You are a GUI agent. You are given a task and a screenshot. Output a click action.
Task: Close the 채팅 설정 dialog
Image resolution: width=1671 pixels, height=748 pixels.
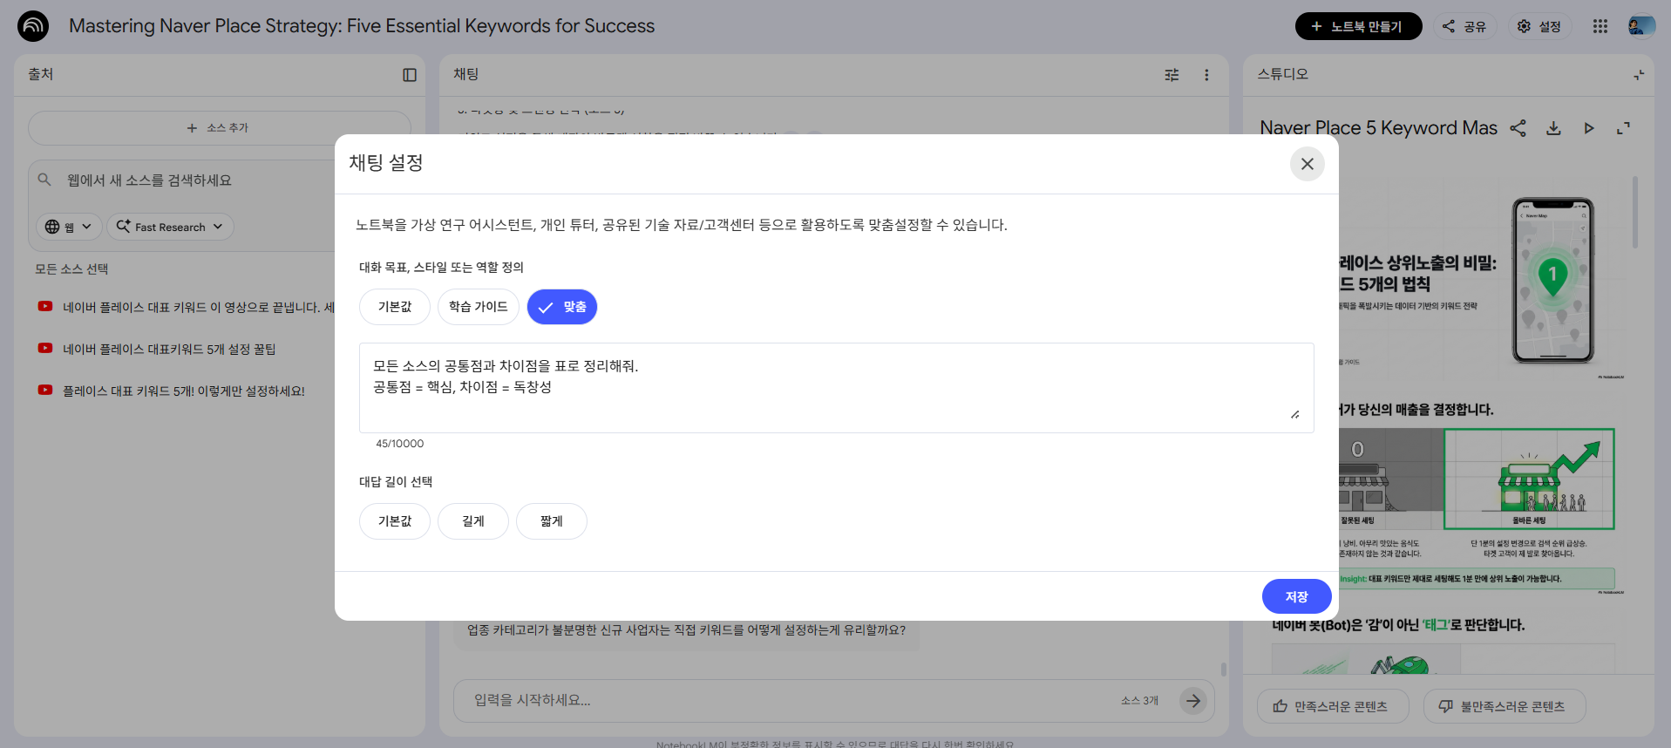point(1308,164)
